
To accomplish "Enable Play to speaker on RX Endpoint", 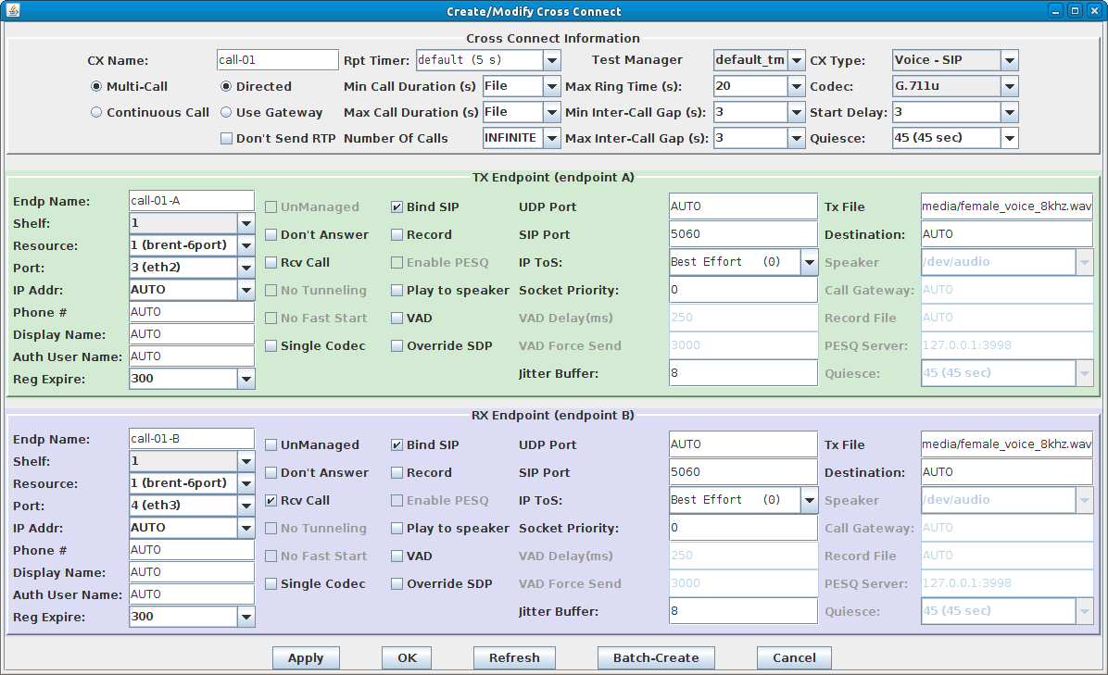I will (397, 528).
